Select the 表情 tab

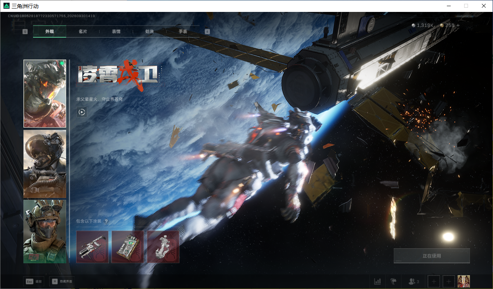116,32
